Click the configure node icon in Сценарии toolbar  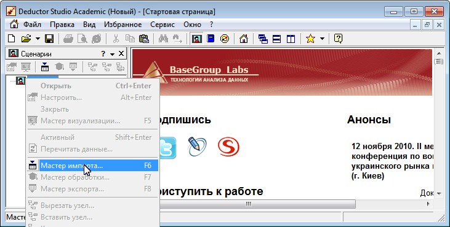tap(12, 67)
